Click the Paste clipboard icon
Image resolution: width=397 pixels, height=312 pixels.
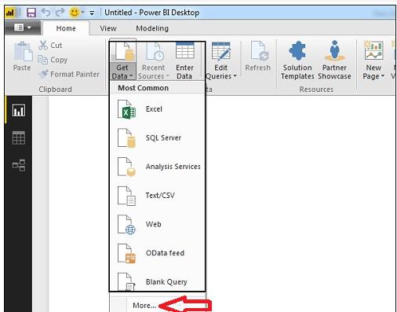point(23,51)
